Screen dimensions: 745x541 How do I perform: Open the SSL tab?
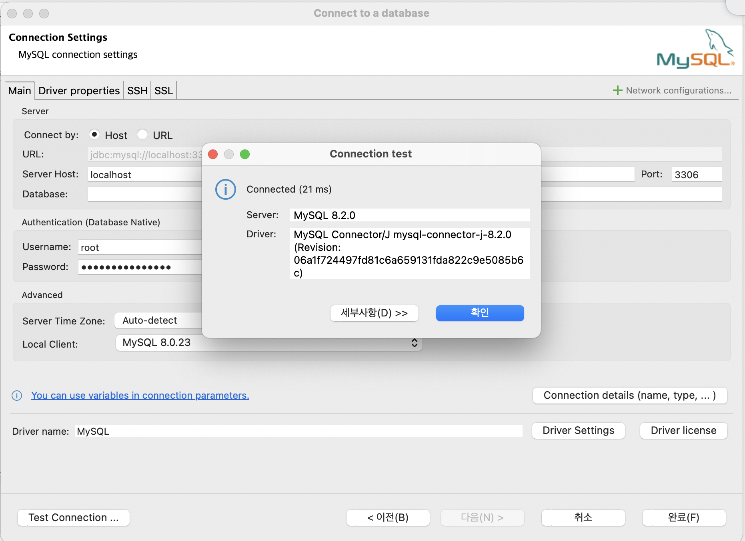point(164,91)
